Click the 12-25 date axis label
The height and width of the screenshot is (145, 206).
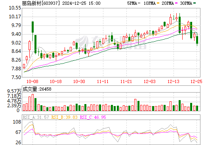[196, 81]
